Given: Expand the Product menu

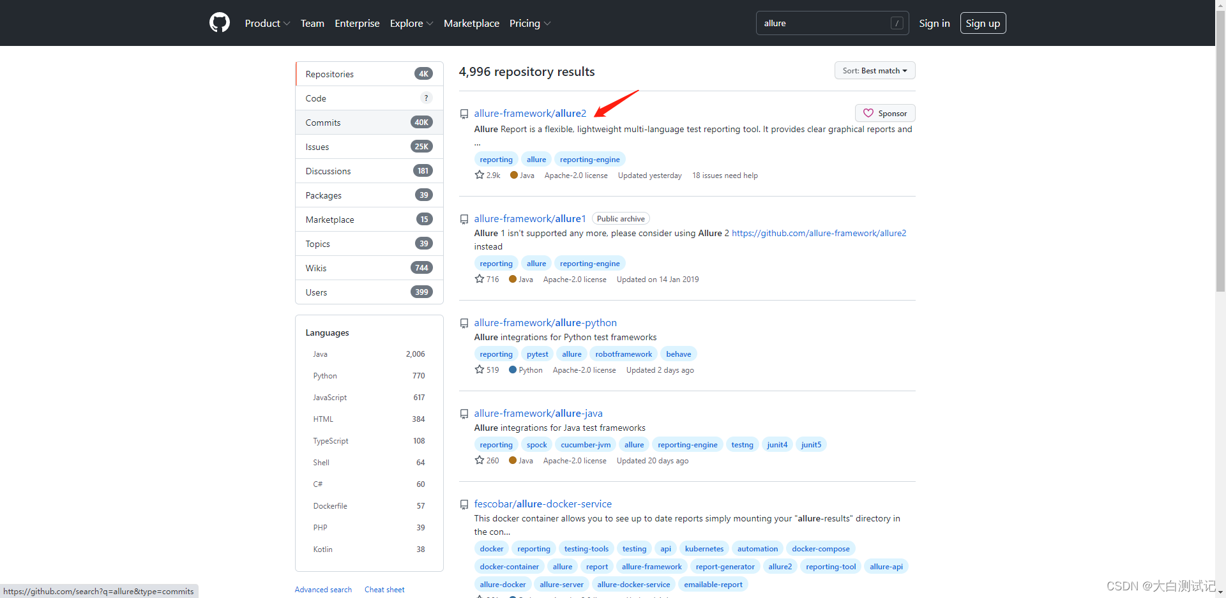Looking at the screenshot, I should click(x=268, y=23).
